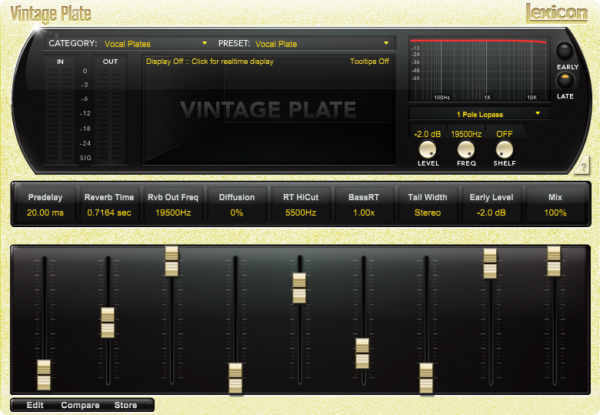Screen dimensions: 600x415
Task: Click the BassRT fader handle
Action: point(362,353)
